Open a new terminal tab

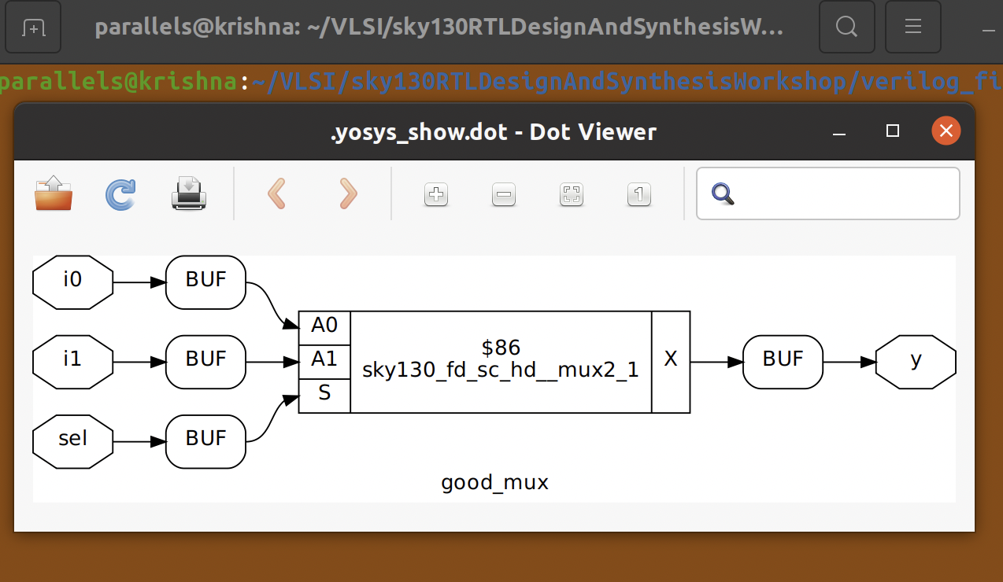[x=32, y=28]
